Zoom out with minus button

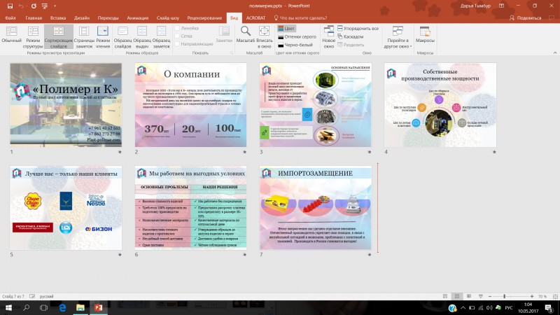coord(490,296)
